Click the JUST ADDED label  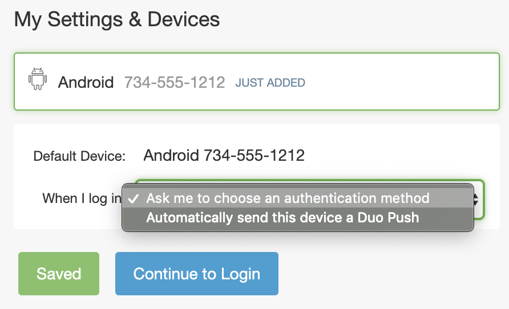270,83
